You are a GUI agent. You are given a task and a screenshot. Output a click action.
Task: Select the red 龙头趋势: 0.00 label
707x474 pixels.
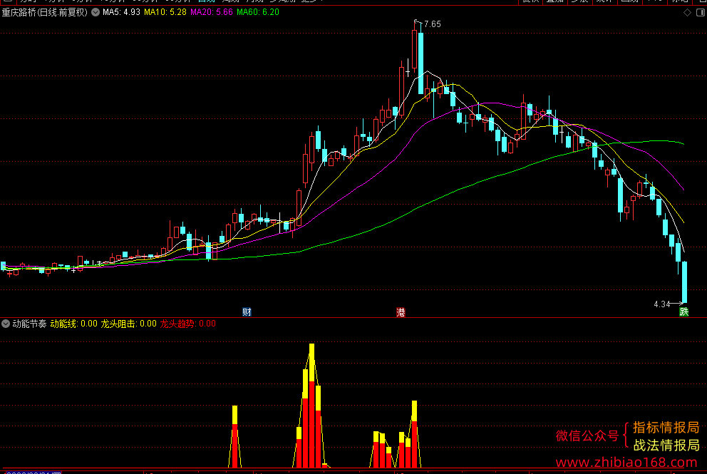[187, 324]
